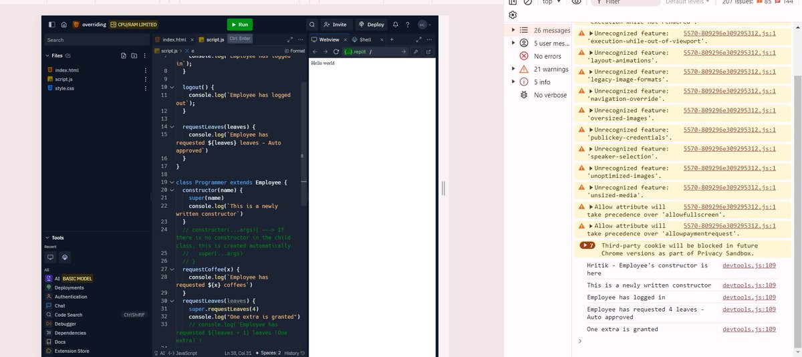Expand the 21 warnings group
Image resolution: width=802 pixels, height=357 pixels.
(513, 69)
